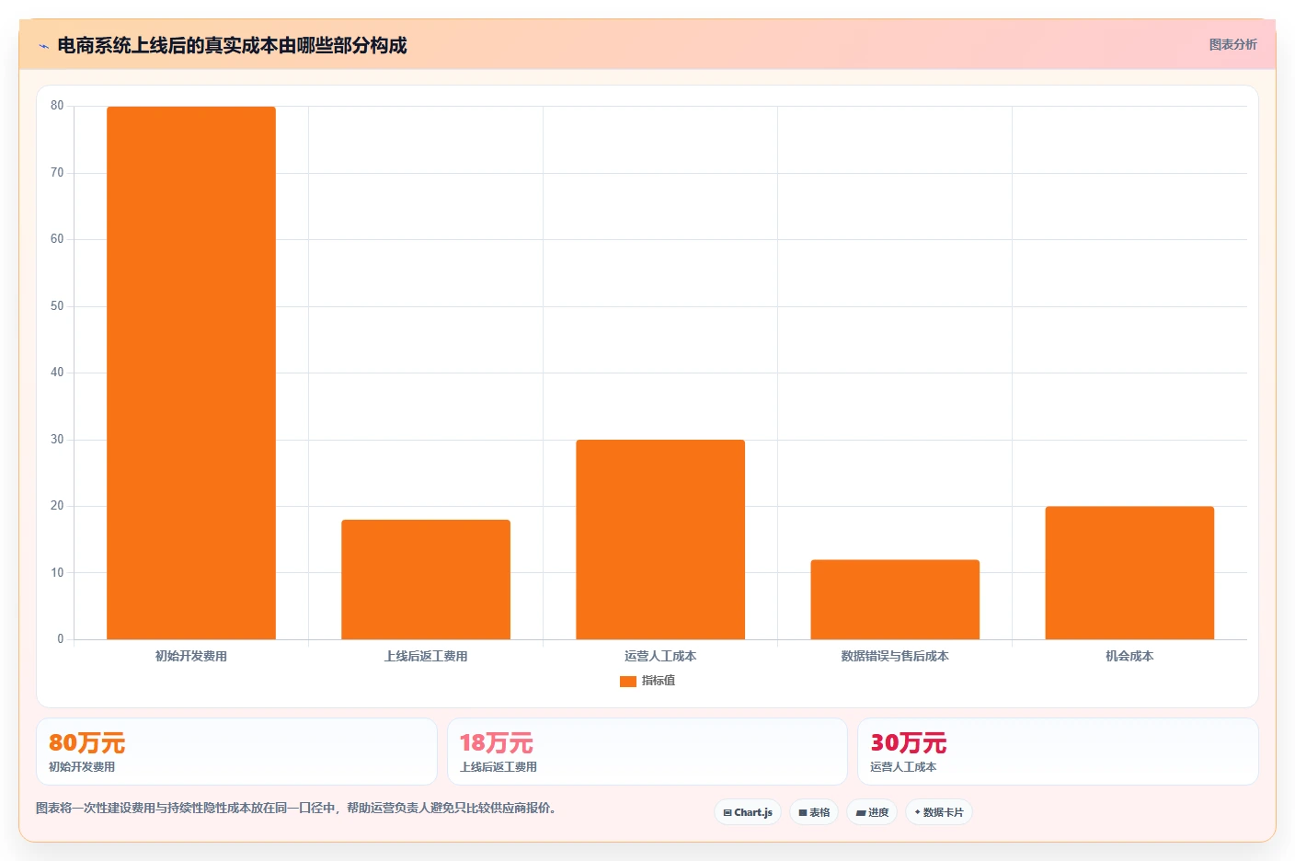Image resolution: width=1295 pixels, height=861 pixels.
Task: Click the y-axis value 0
Action: (x=61, y=639)
